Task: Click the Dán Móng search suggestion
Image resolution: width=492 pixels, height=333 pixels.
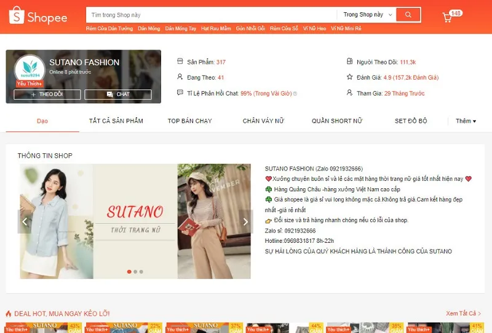Action: pyautogui.click(x=149, y=28)
